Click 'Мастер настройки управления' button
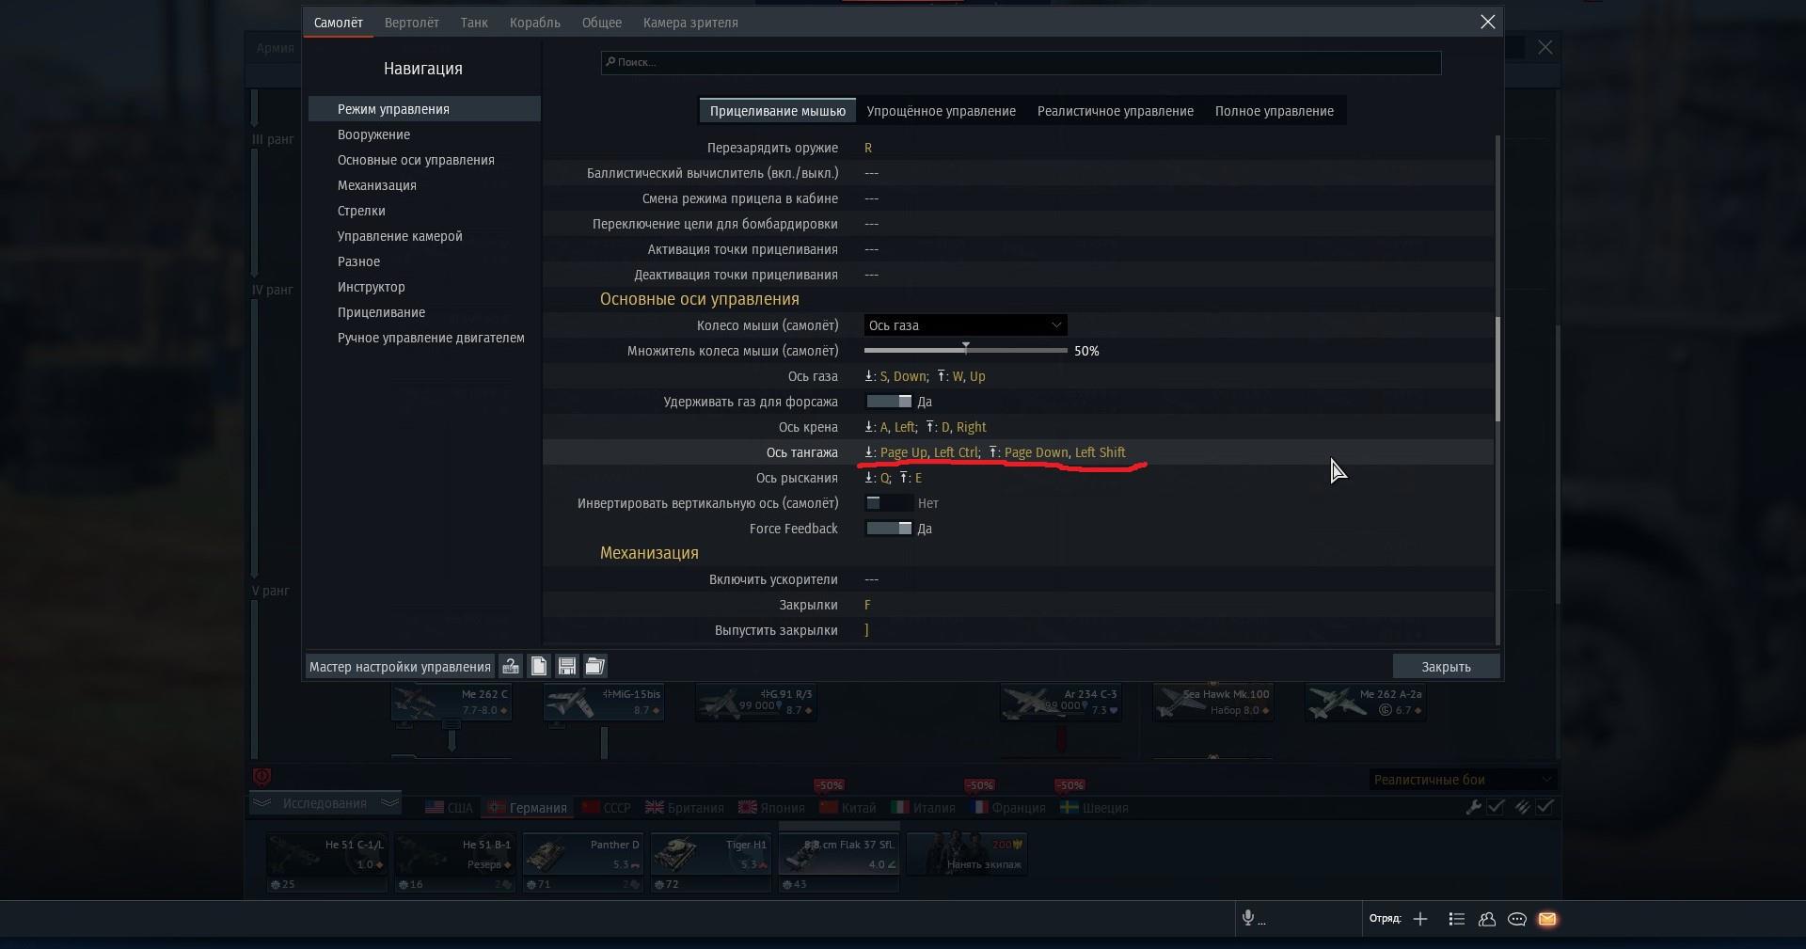The image size is (1806, 949). tap(400, 667)
